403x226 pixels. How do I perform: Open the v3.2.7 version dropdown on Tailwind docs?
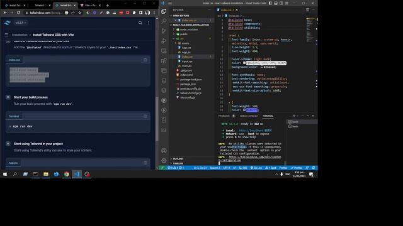pos(21,23)
